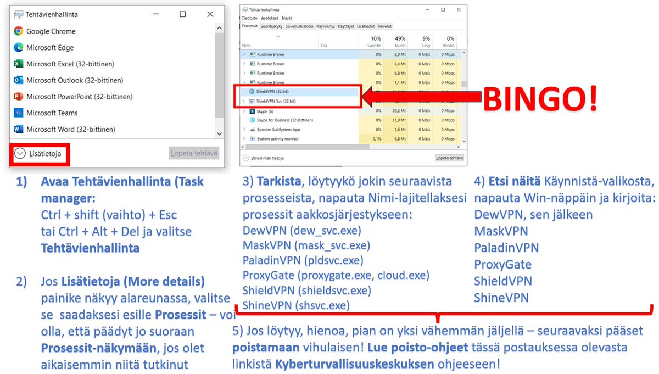The image size is (659, 374).
Task: Expand the Skype (6) process group
Action: point(244,111)
